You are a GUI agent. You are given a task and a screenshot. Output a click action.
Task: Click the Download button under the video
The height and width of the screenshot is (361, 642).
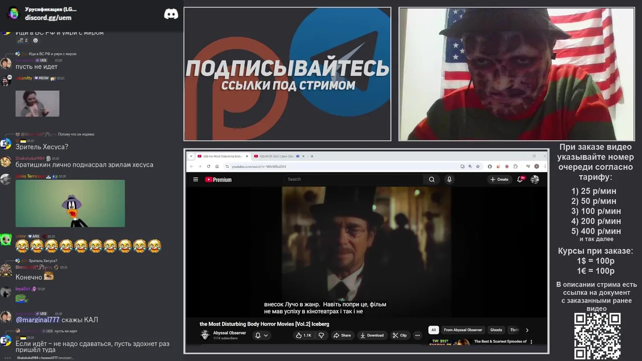372,335
